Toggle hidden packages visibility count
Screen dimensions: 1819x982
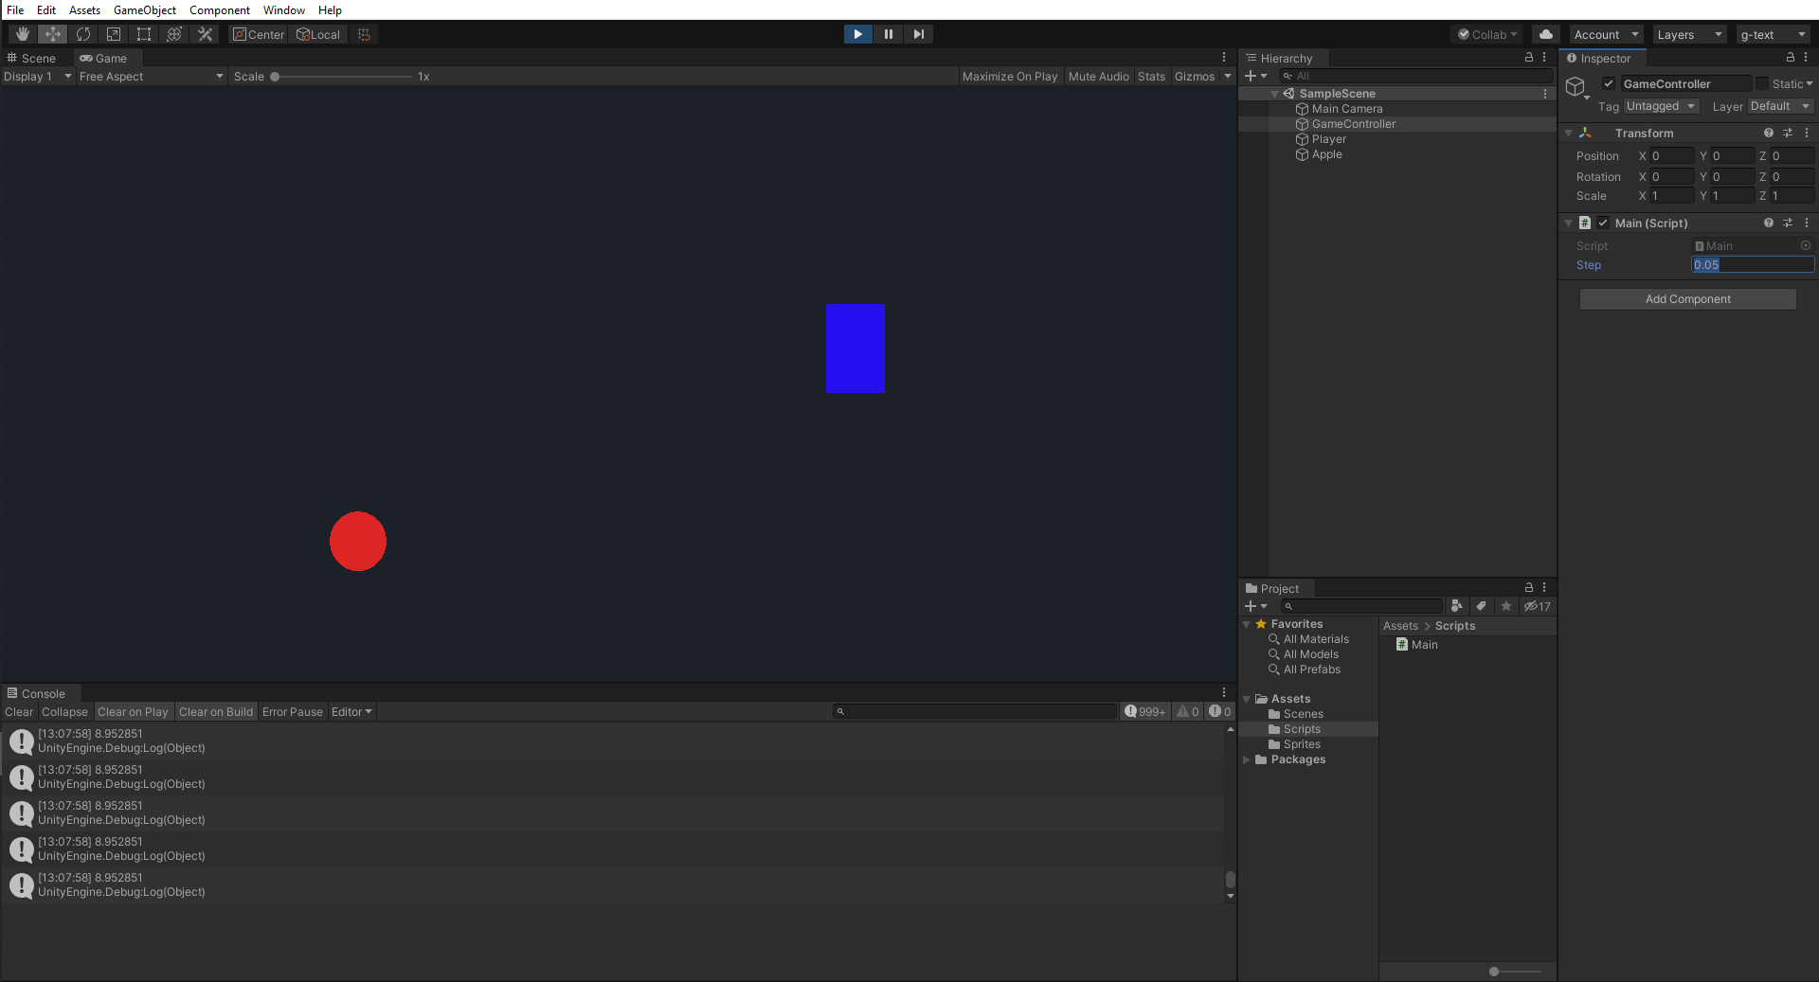(1537, 606)
